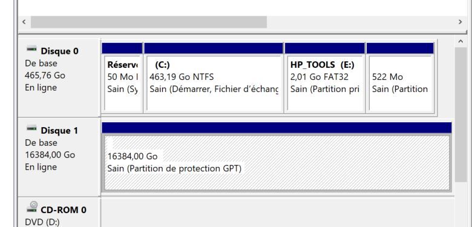Viewport: 472px width, 227px height.
Task: Click the blue header bar above (C:)
Action: [214, 48]
